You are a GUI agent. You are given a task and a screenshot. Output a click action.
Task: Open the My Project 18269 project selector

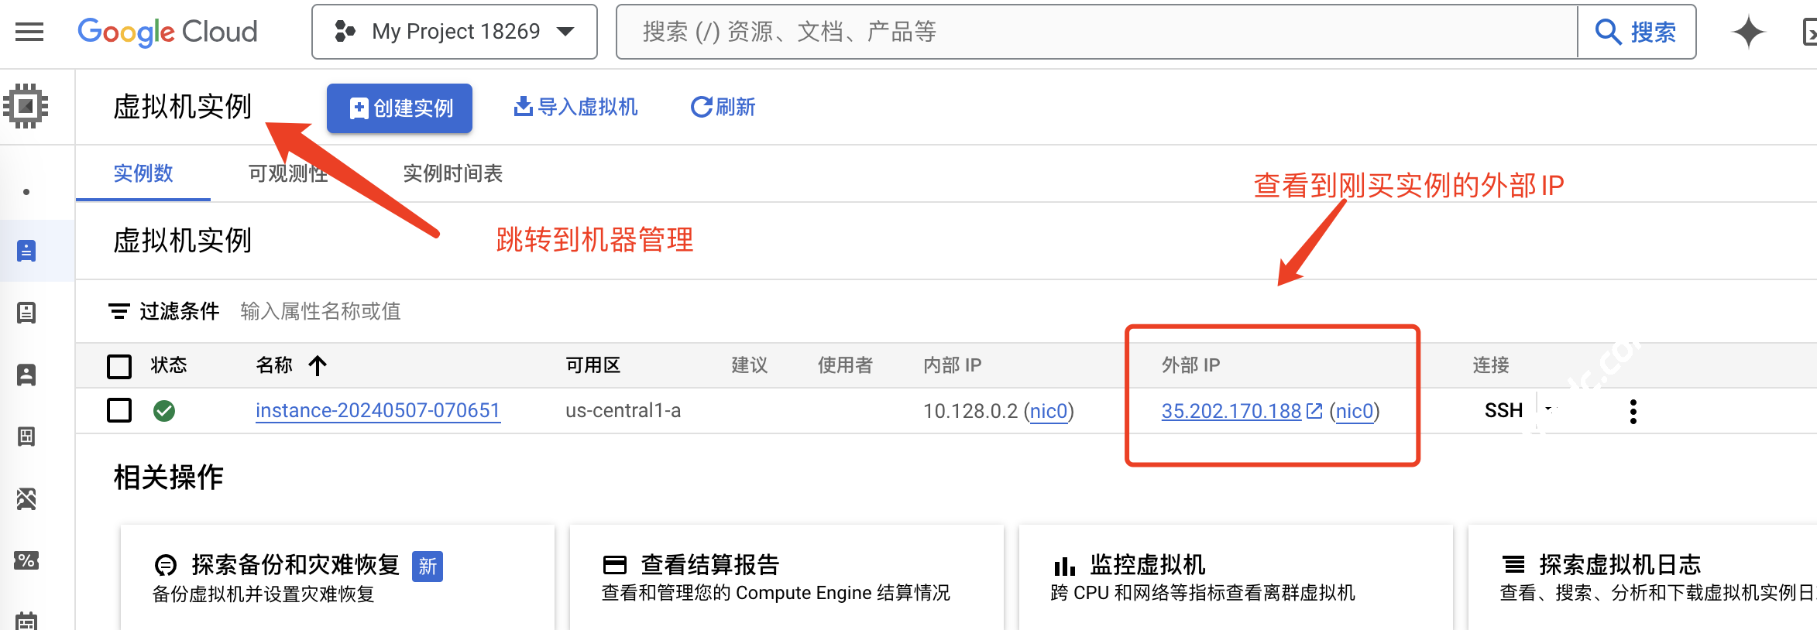pos(455,32)
